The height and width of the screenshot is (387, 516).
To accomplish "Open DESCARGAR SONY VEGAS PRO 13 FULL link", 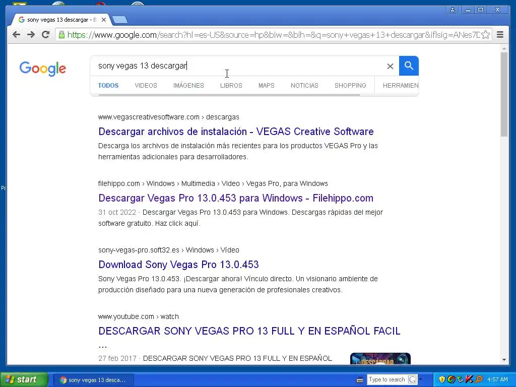I will (249, 331).
